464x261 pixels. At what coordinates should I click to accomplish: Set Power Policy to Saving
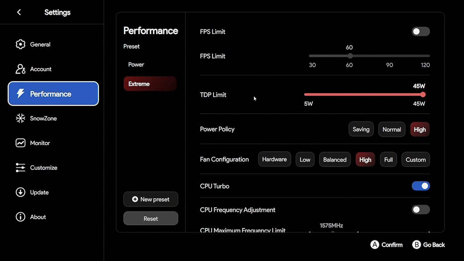pyautogui.click(x=361, y=130)
